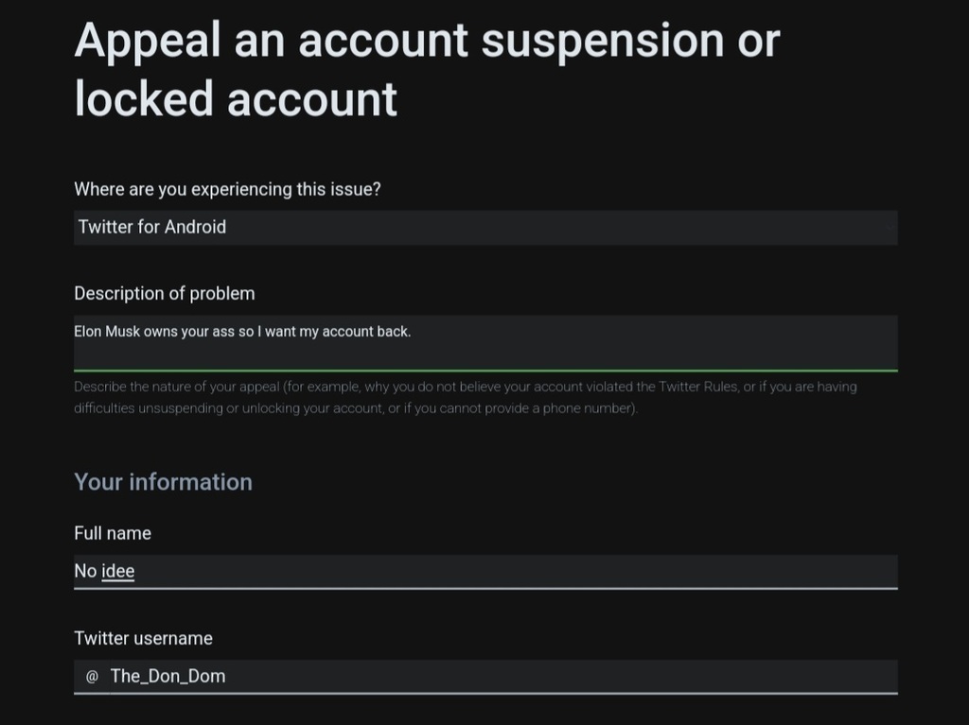Click the word 'No' in Full name field
The width and height of the screenshot is (969, 725).
(85, 571)
